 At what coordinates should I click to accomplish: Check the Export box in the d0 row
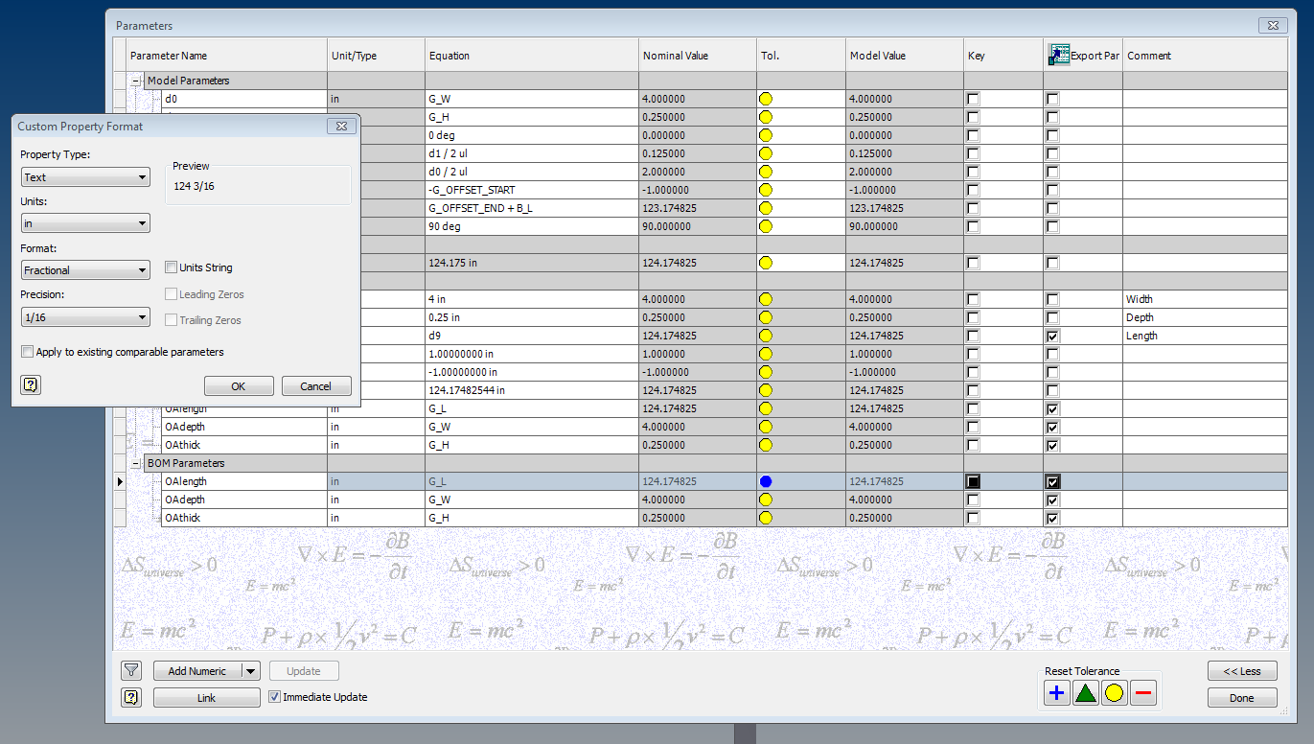(x=1052, y=99)
